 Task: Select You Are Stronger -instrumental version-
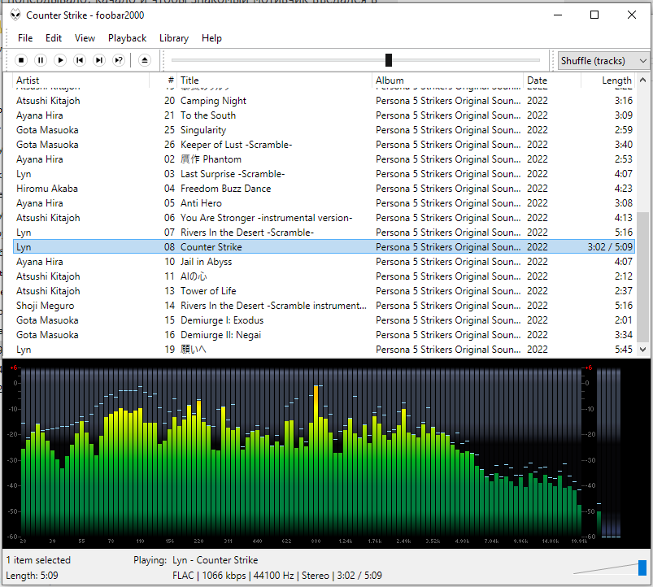324,218
